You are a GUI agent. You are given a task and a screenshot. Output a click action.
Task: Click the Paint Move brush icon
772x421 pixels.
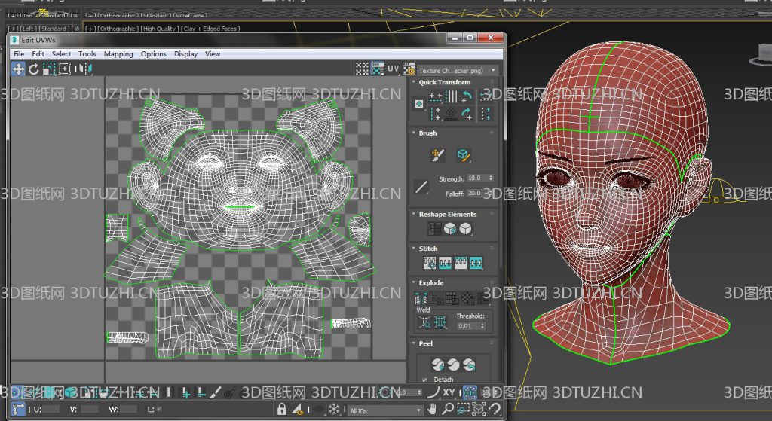coord(437,155)
